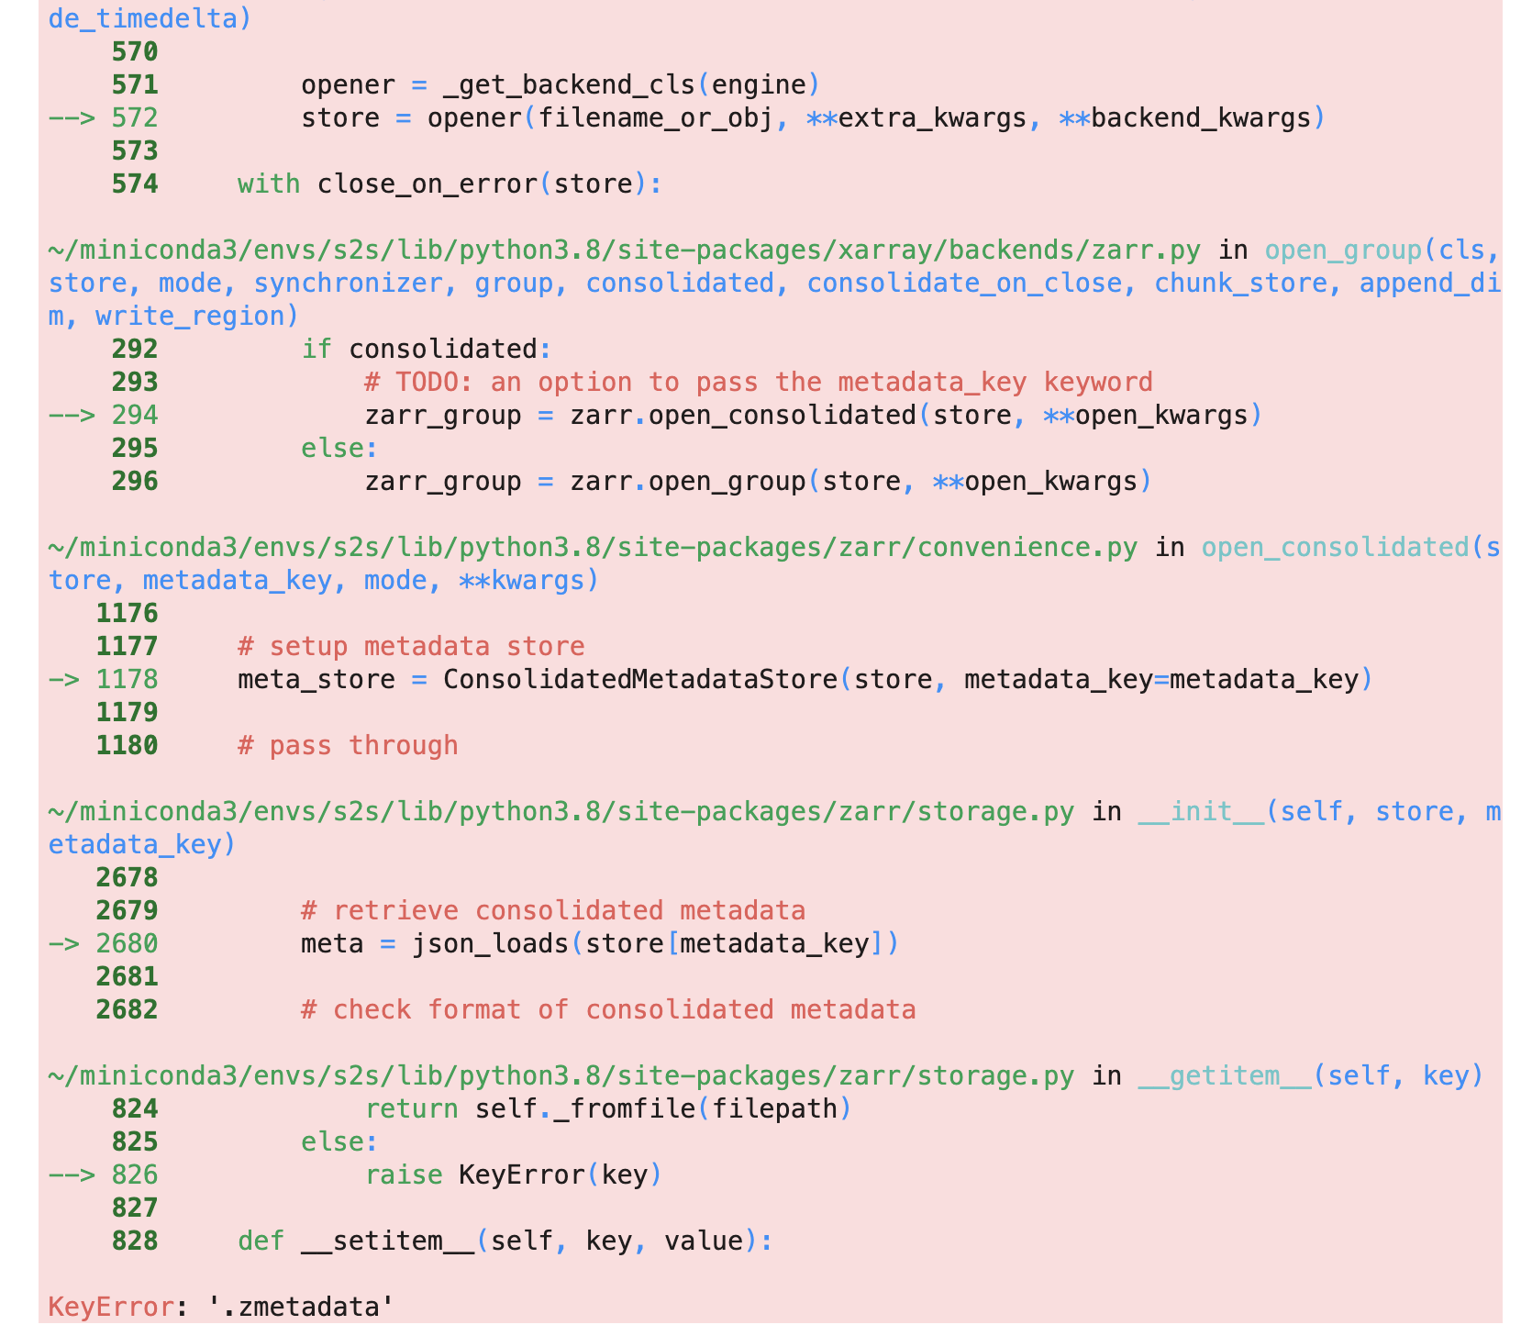Click the 'with close_on_error(store):' line
The height and width of the screenshot is (1336, 1521).
[x=450, y=184]
